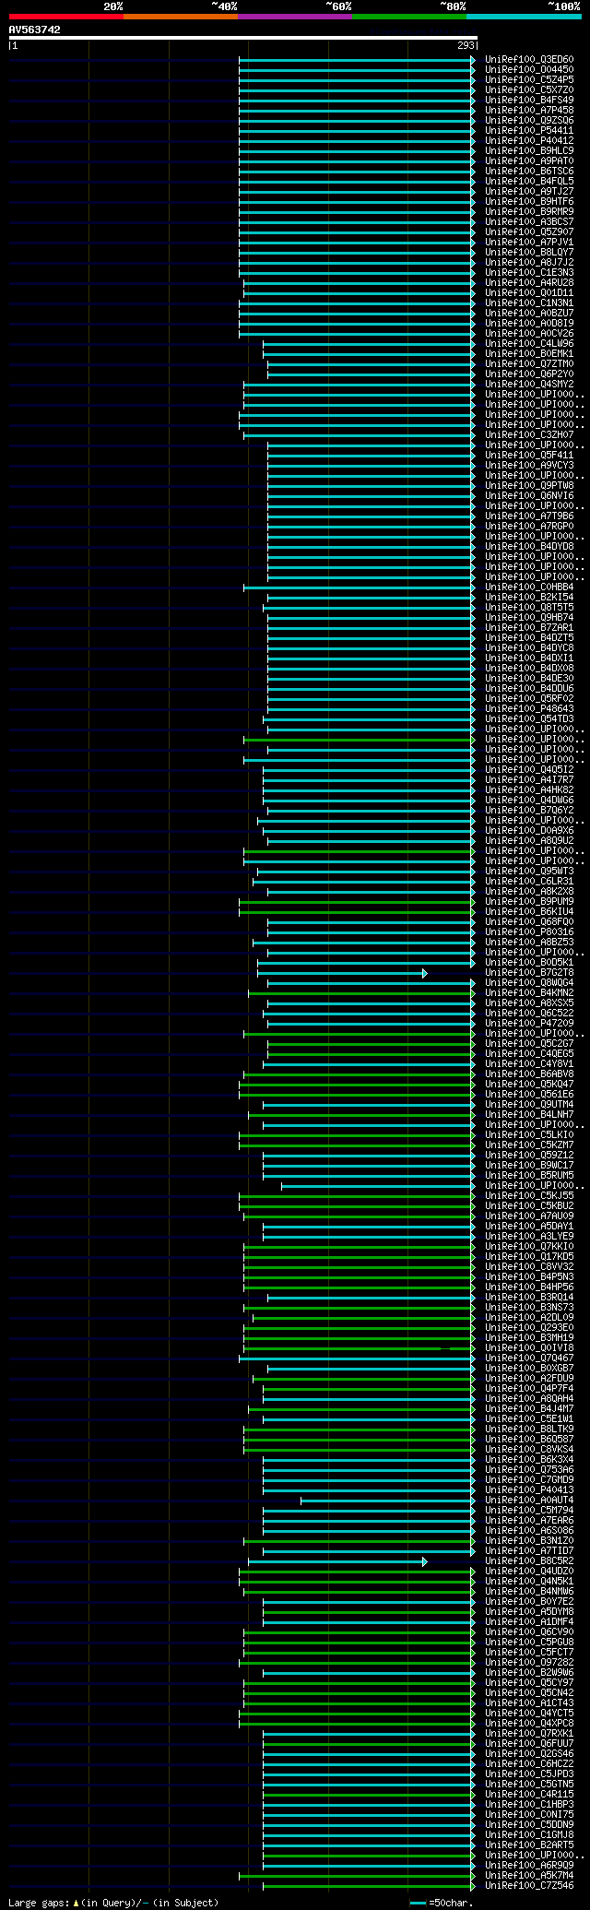Click the short alignment bar for UniRef100_B8C5R2
The image size is (590, 1910).
[x=337, y=1561]
